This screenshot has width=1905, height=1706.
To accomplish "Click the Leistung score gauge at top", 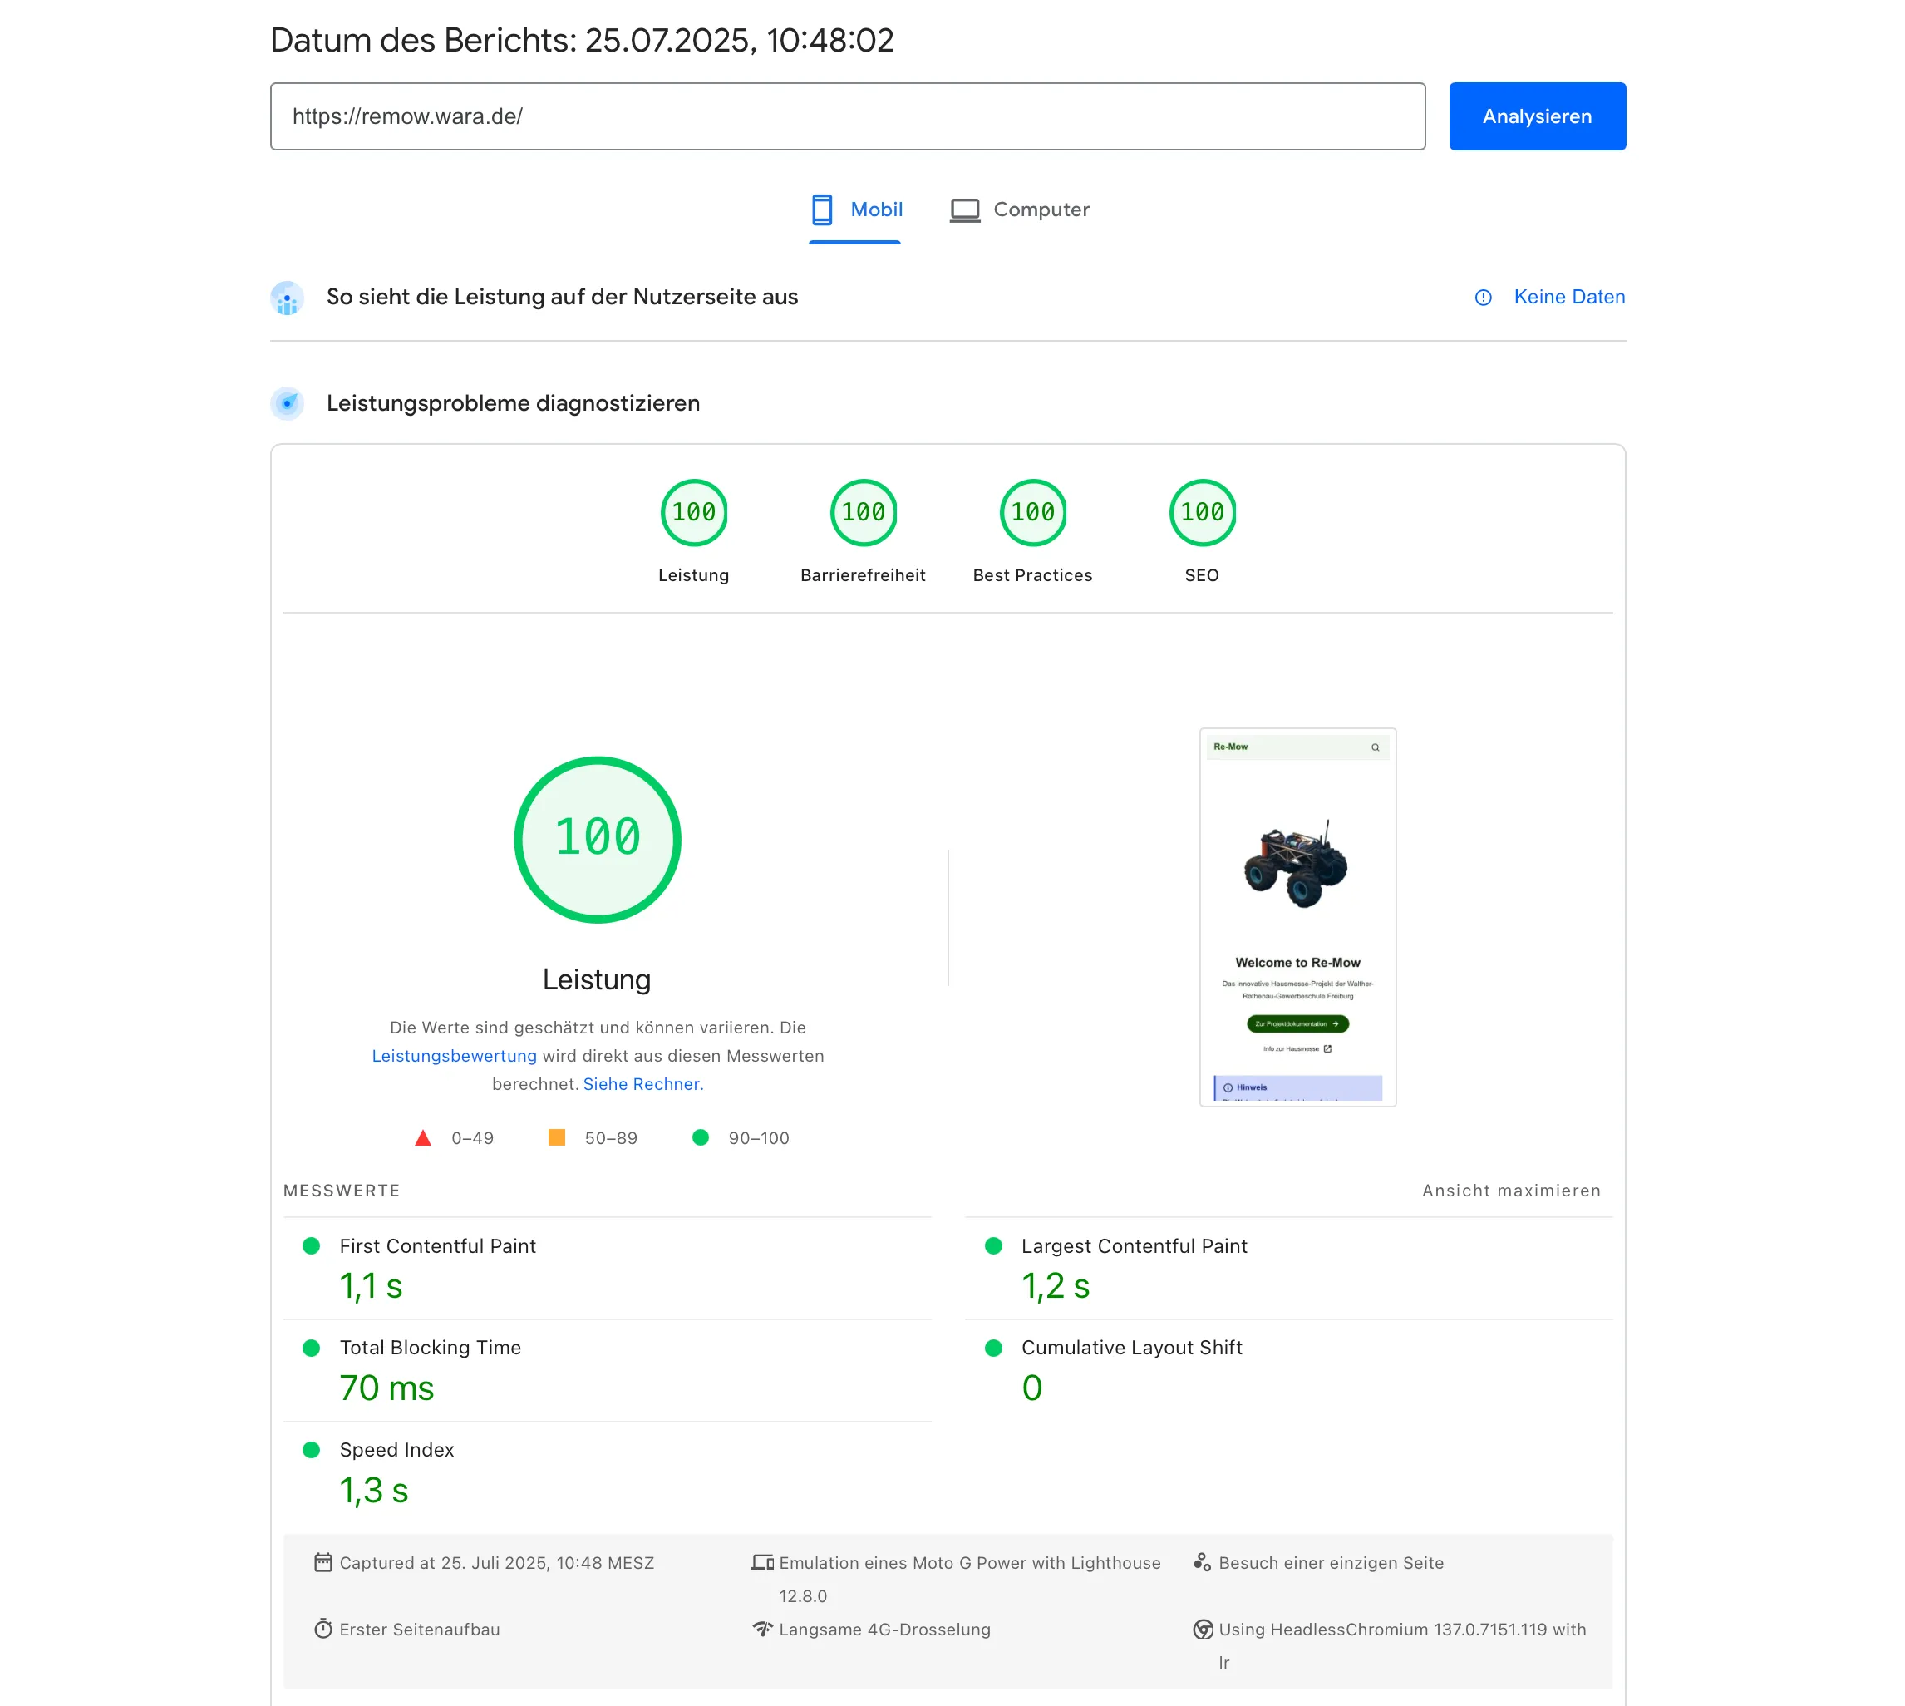I will tap(693, 512).
